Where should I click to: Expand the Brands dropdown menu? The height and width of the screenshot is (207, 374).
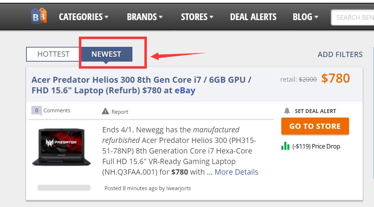point(145,17)
